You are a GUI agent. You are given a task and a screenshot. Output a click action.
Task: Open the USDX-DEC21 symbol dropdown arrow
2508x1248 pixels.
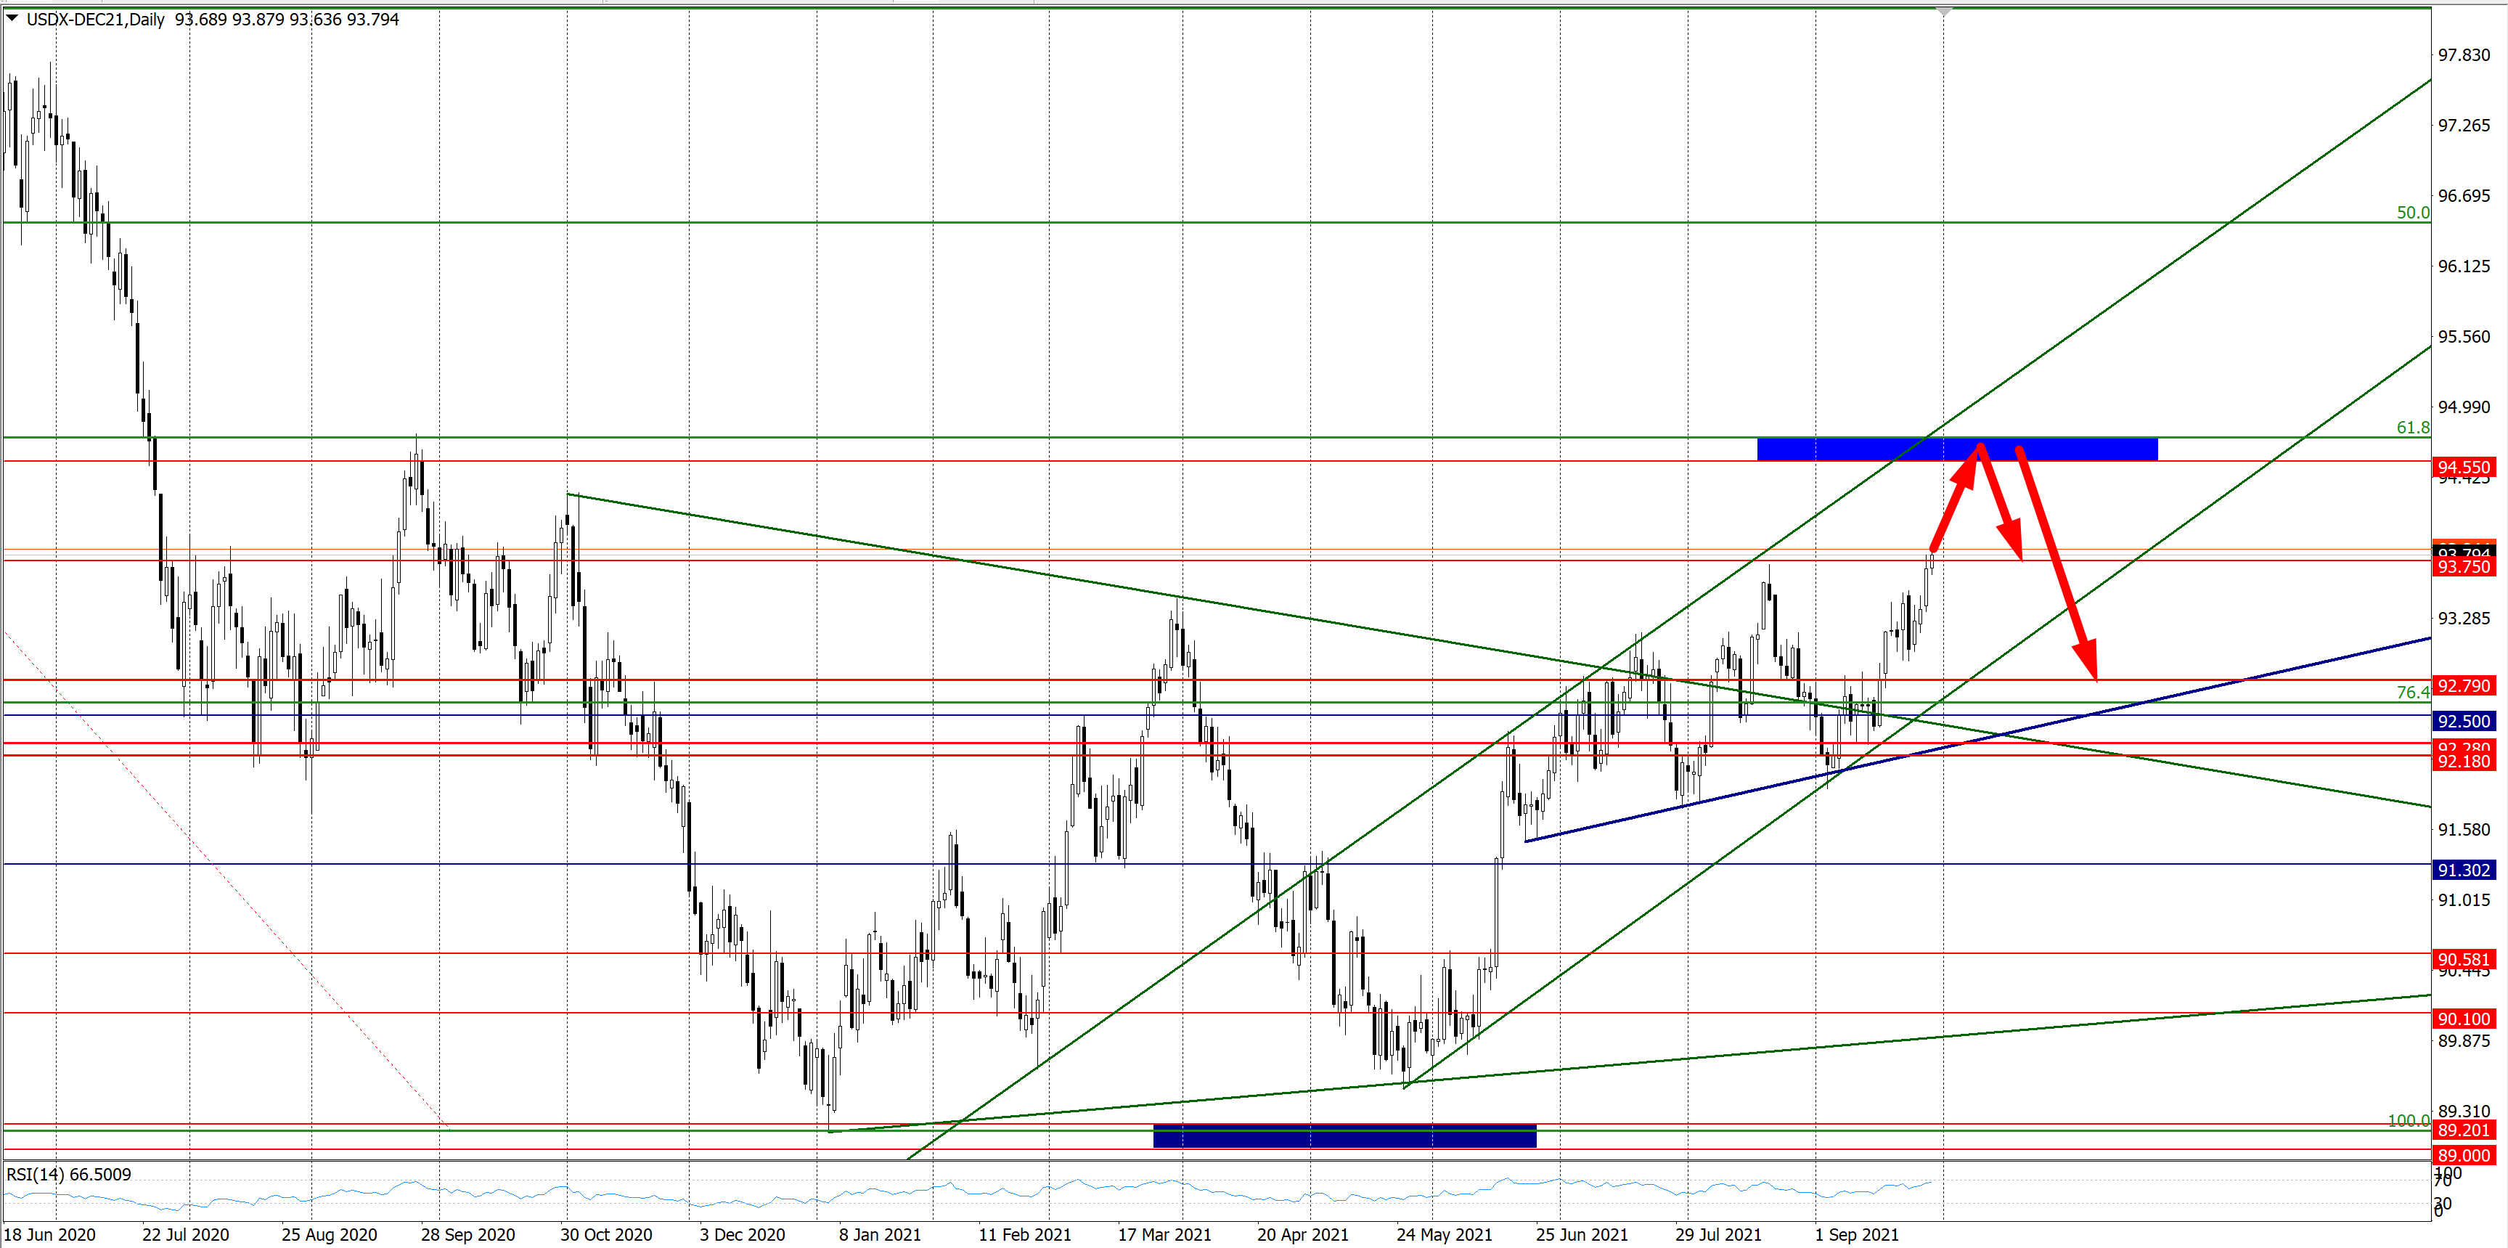[x=12, y=18]
